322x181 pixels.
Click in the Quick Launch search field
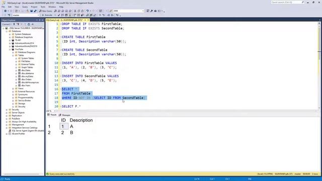(287, 2)
